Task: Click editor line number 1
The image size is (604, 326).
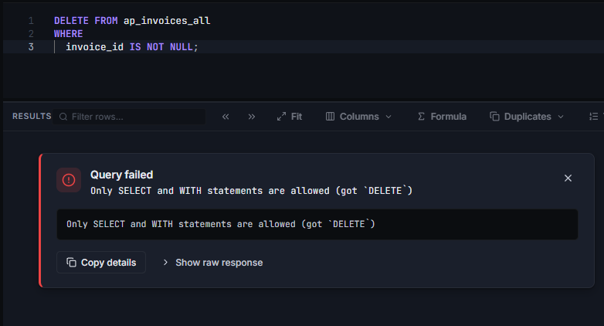Action: click(x=31, y=21)
